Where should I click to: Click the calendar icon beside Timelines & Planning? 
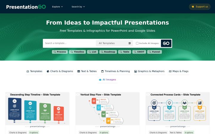(x=102, y=71)
